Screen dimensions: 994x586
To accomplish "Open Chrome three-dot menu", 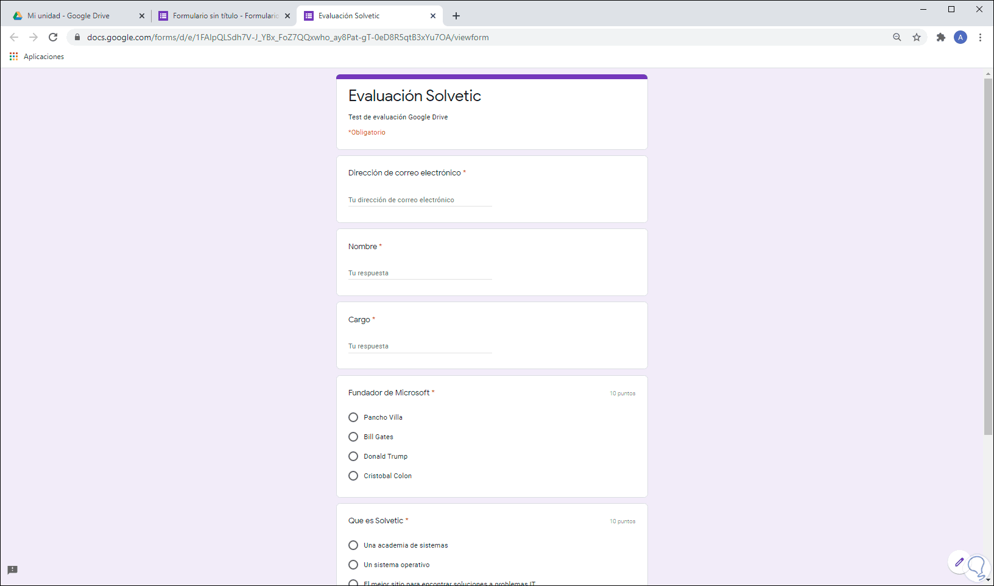I will (x=980, y=37).
